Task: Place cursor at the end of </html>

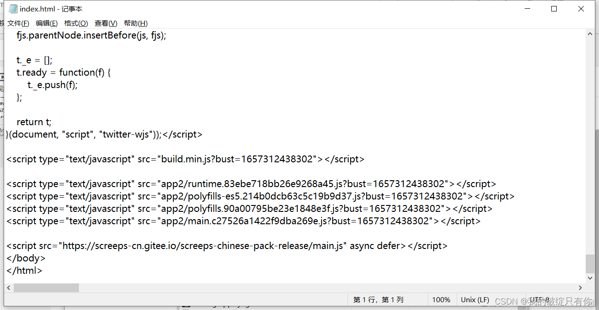Action: click(x=43, y=270)
